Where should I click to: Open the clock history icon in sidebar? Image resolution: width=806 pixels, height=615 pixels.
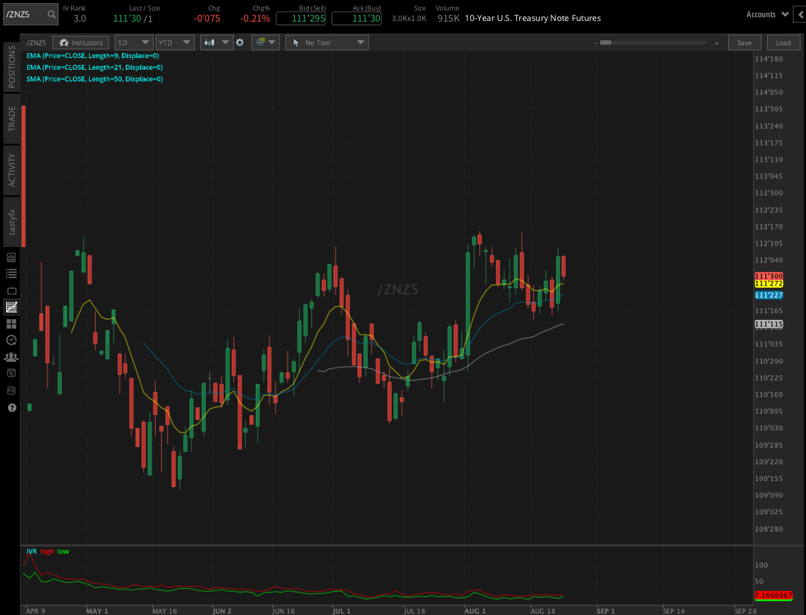11,340
